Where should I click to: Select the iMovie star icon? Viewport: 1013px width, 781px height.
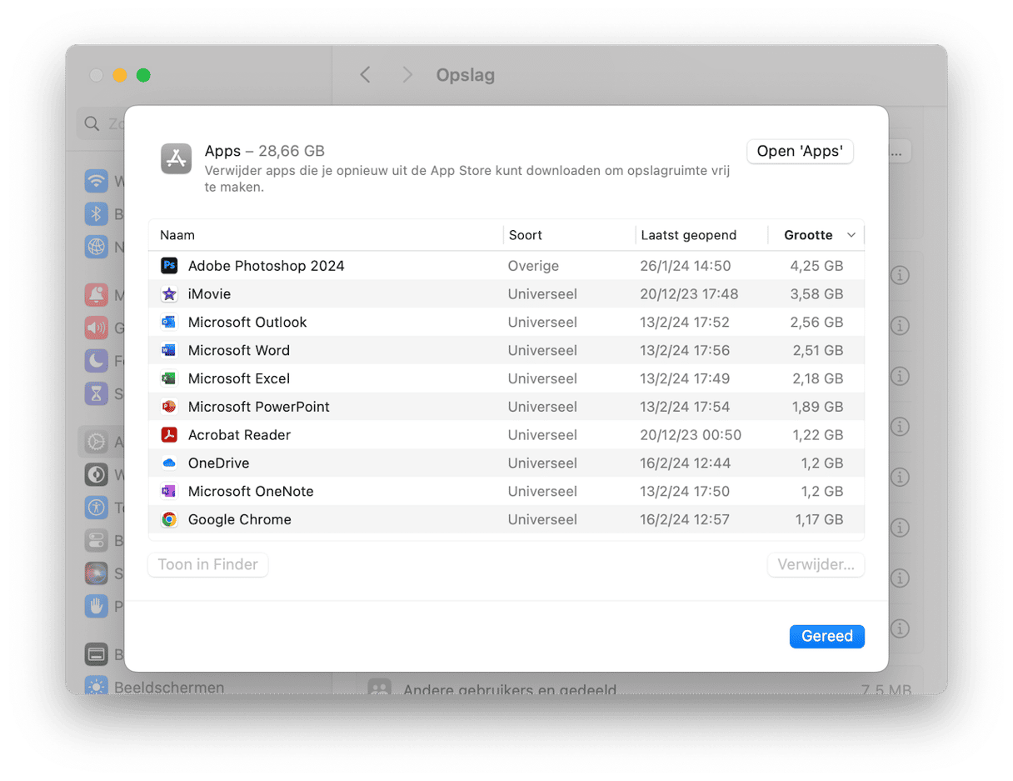169,294
